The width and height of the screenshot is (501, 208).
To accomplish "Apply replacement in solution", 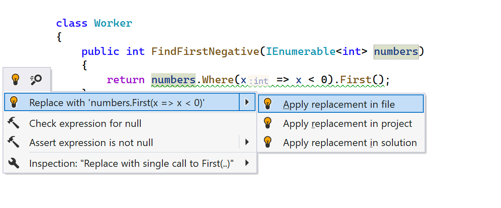I will pyautogui.click(x=350, y=143).
